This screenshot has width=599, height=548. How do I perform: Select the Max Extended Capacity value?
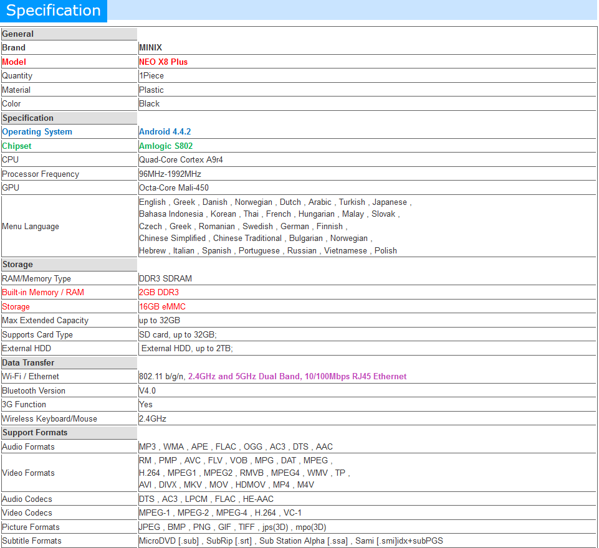tap(160, 321)
